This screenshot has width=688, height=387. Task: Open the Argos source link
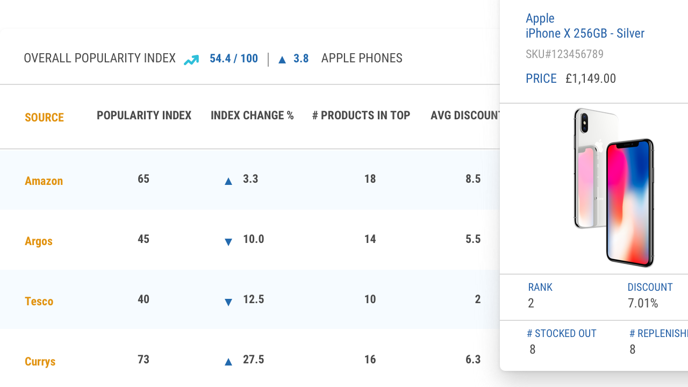pos(39,241)
